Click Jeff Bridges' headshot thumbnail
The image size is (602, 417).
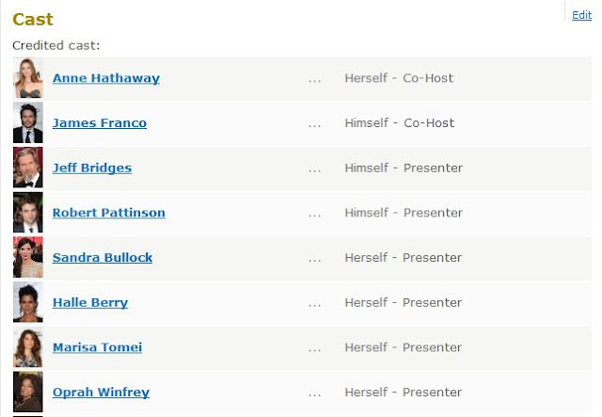click(x=28, y=168)
